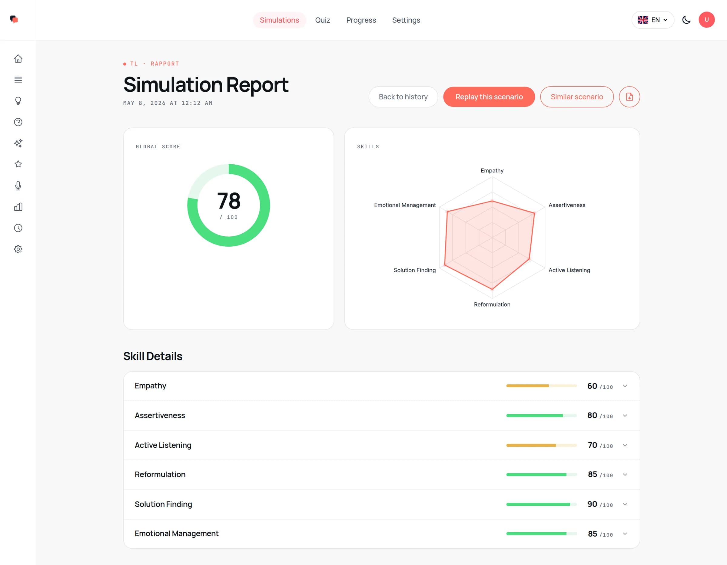
Task: Open the clock history icon
Action: coord(18,228)
